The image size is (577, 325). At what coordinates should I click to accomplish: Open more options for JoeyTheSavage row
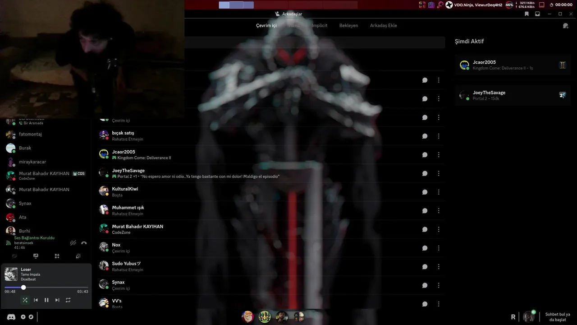click(439, 173)
